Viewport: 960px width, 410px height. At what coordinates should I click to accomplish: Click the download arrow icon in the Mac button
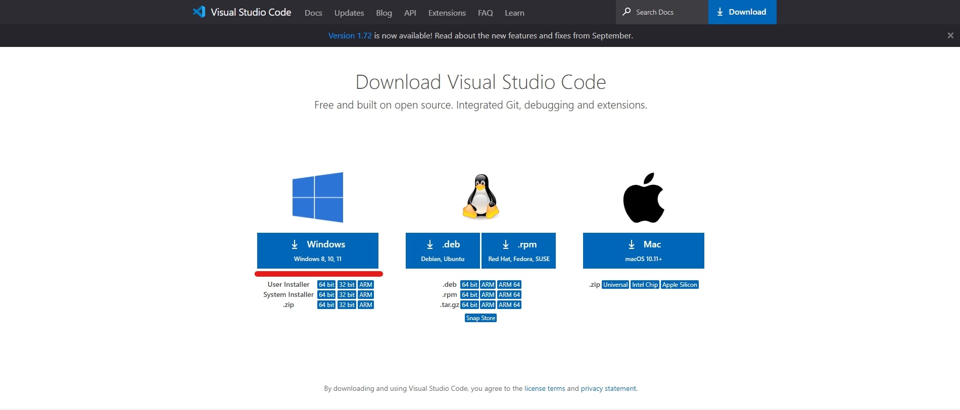632,244
